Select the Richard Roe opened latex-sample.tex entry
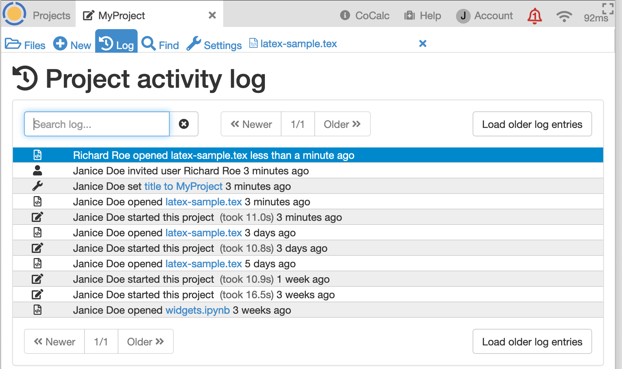This screenshot has width=622, height=369. [214, 156]
